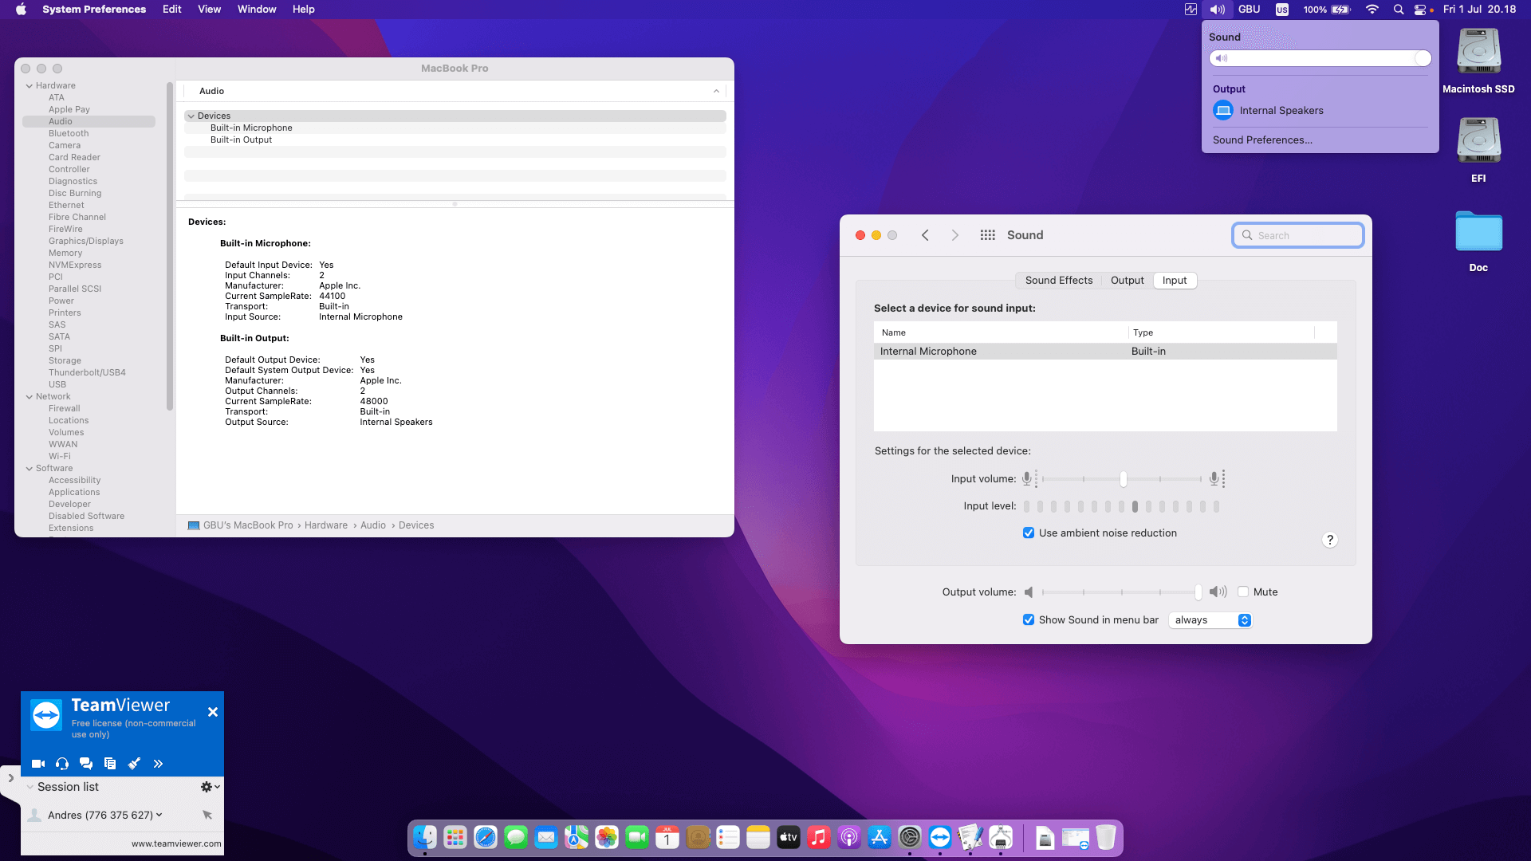This screenshot has width=1531, height=861.
Task: Collapse the Devices group in Audio list
Action: click(191, 116)
